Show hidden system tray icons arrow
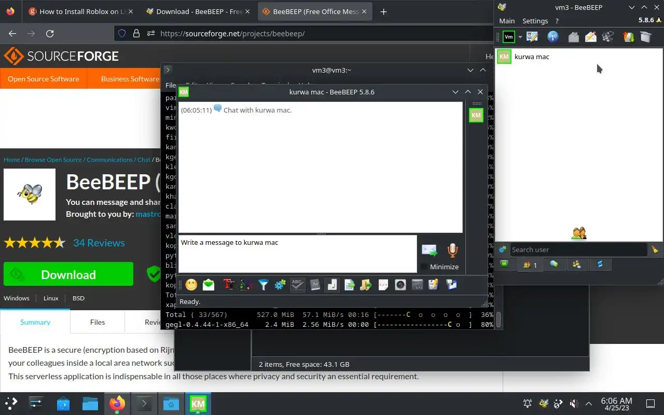 click(588, 404)
